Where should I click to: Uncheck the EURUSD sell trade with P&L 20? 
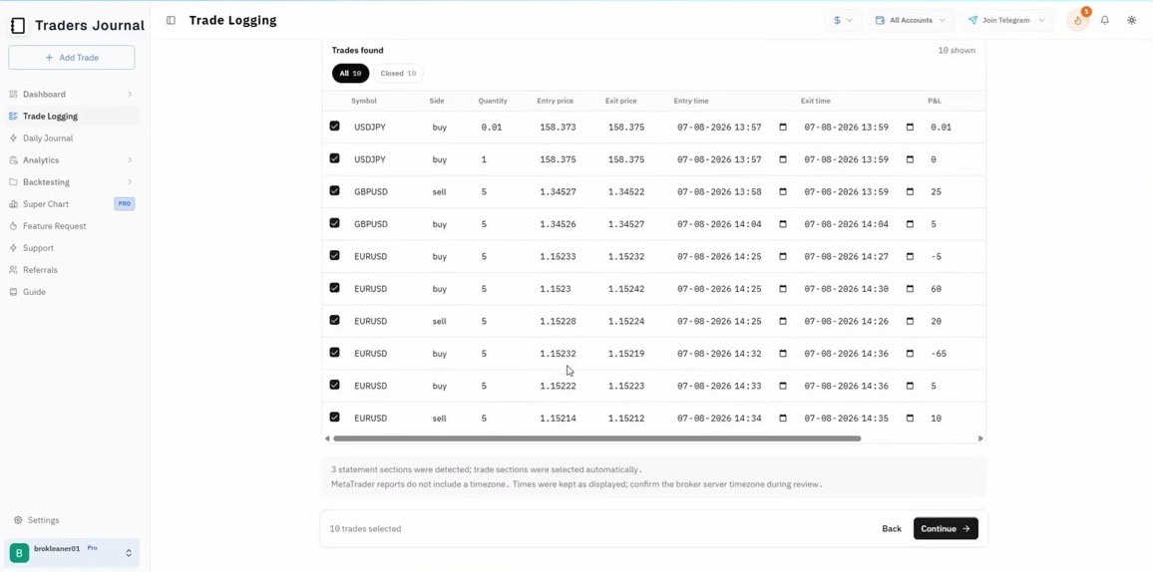pos(334,320)
